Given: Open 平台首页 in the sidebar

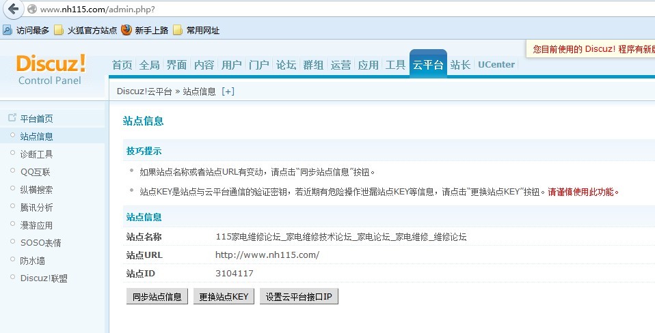Looking at the screenshot, I should tap(36, 119).
